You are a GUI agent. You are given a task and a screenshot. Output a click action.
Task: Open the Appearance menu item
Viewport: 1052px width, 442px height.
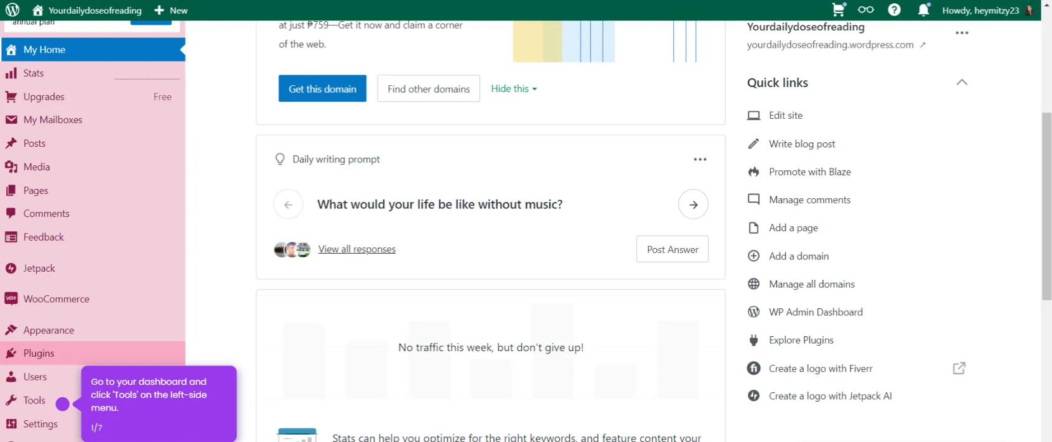point(93,330)
